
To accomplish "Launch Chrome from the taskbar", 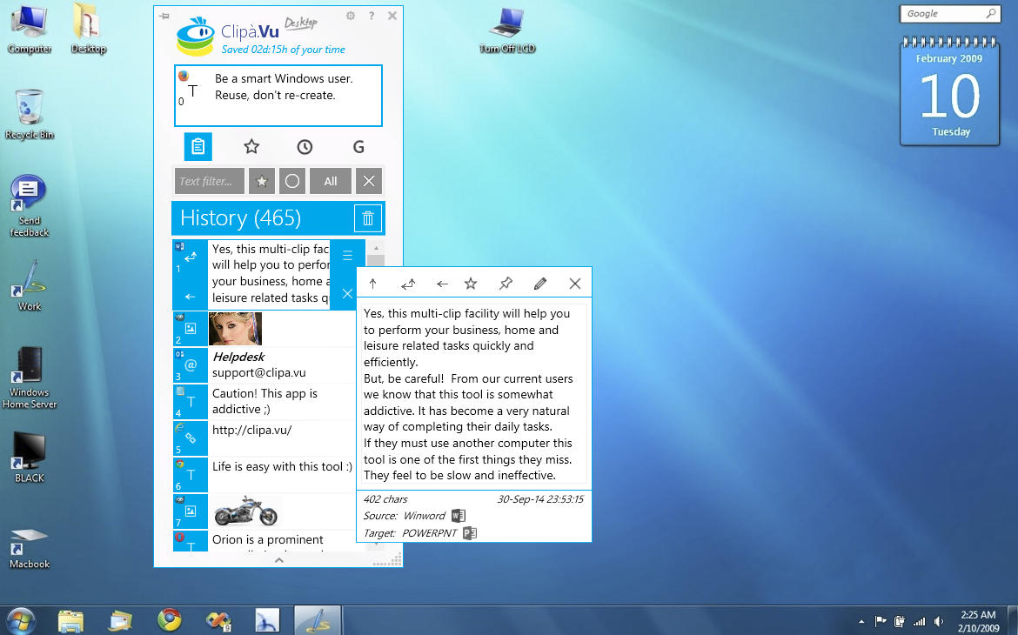I will point(170,620).
